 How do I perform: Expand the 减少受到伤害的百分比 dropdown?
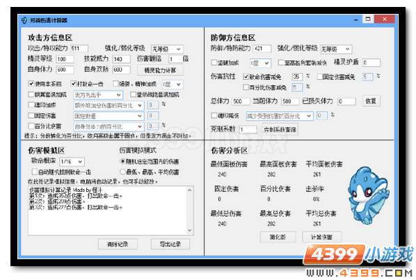click(x=280, y=116)
